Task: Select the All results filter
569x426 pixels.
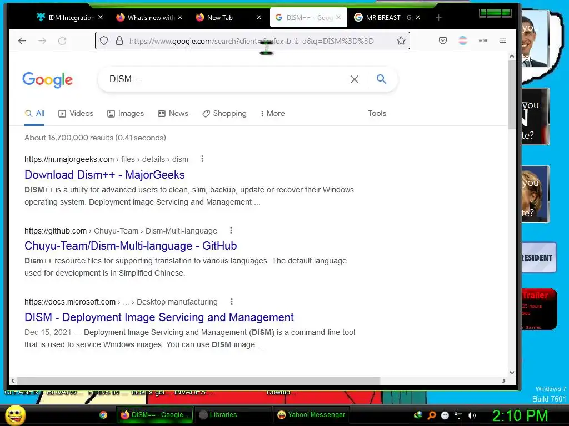Action: point(34,113)
